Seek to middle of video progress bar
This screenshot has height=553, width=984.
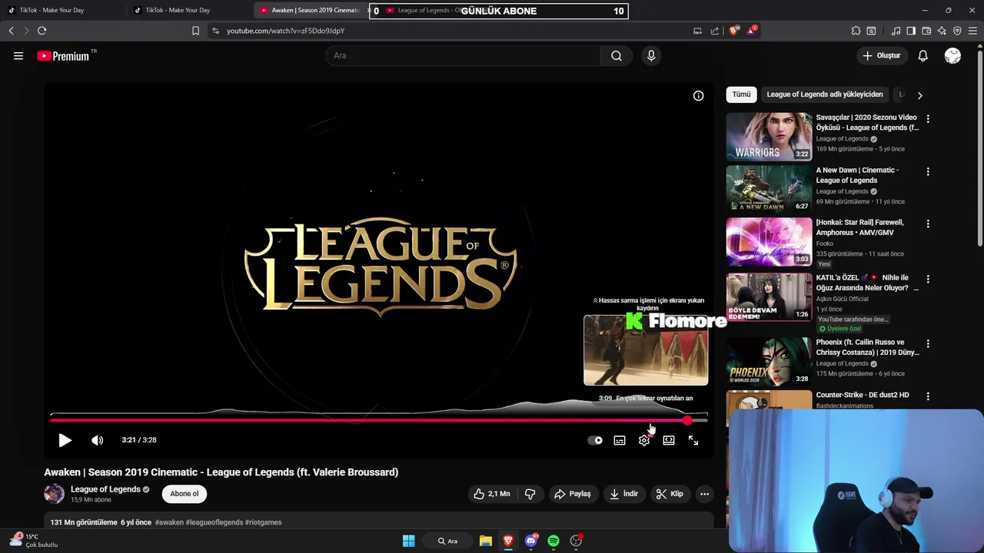(x=379, y=420)
